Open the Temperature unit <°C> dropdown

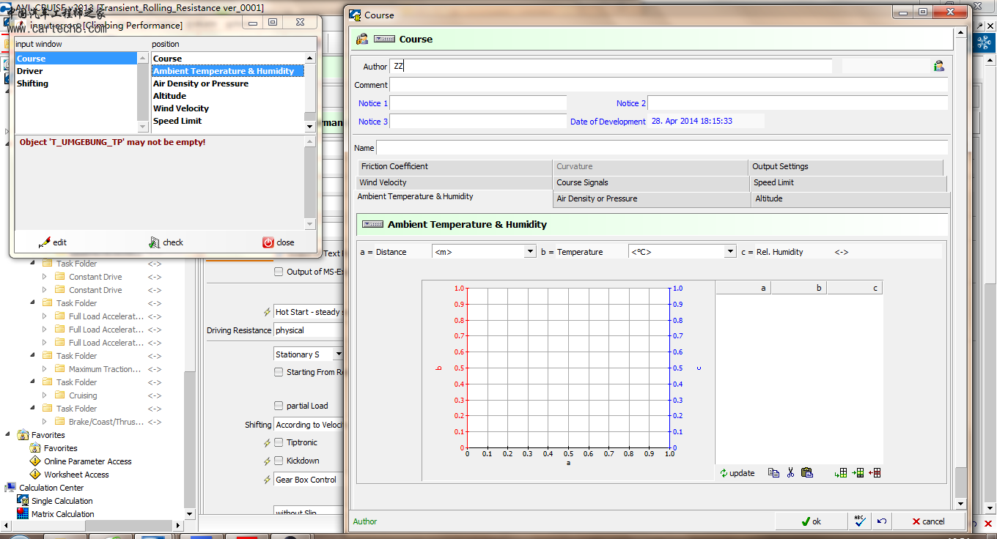[730, 252]
